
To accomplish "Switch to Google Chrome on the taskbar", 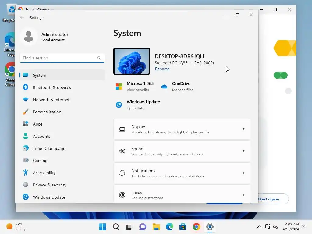I will tap(197, 227).
